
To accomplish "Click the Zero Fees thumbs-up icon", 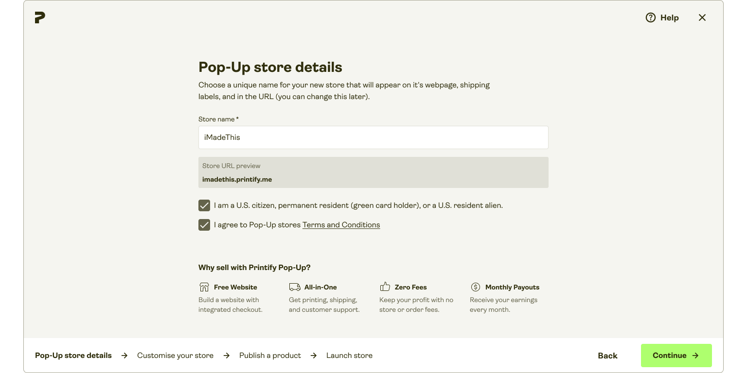I will [x=385, y=287].
